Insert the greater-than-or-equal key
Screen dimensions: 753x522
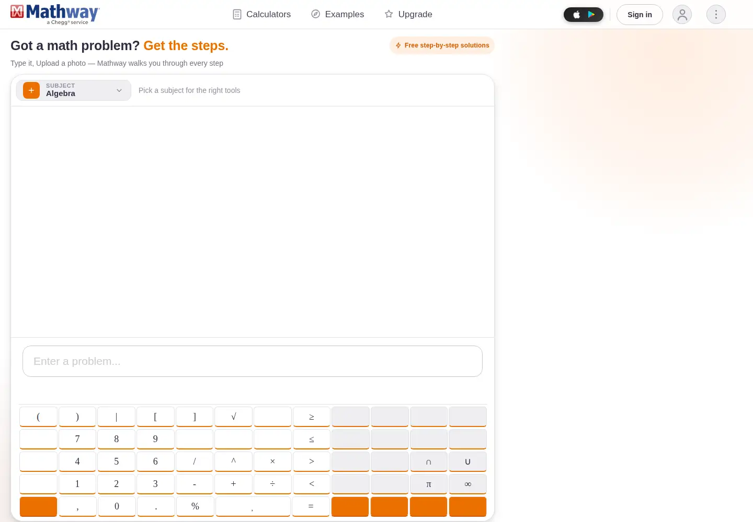(312, 417)
